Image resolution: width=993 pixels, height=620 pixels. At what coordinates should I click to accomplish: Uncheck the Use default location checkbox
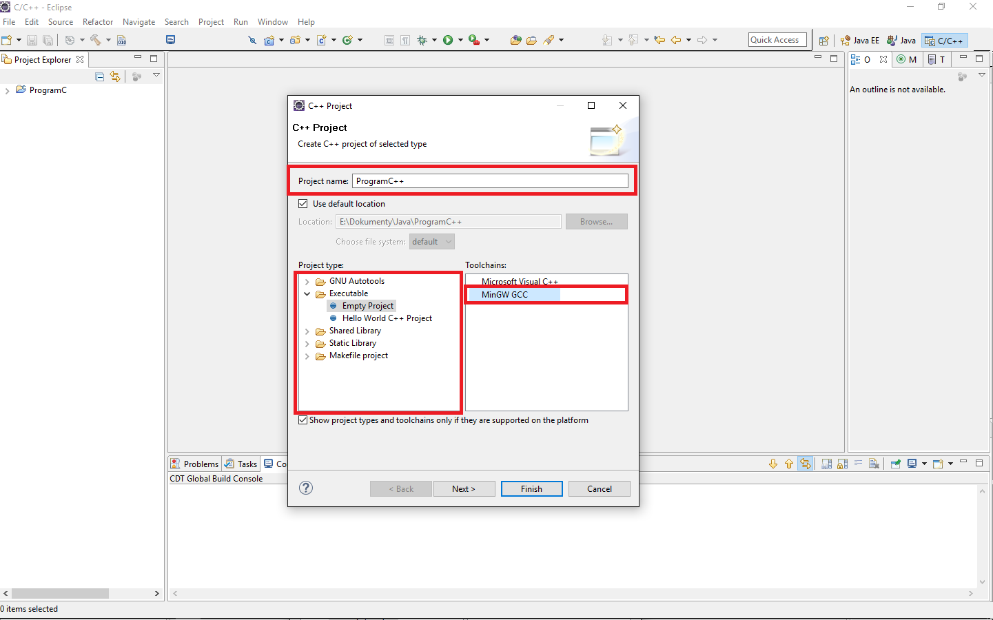tap(303, 204)
